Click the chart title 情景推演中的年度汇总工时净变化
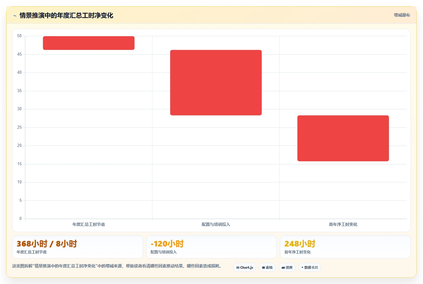This screenshot has width=423, height=284. point(66,15)
